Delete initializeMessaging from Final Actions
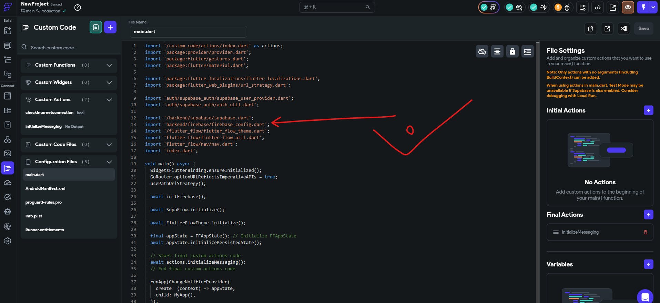The image size is (660, 303). pyautogui.click(x=646, y=232)
